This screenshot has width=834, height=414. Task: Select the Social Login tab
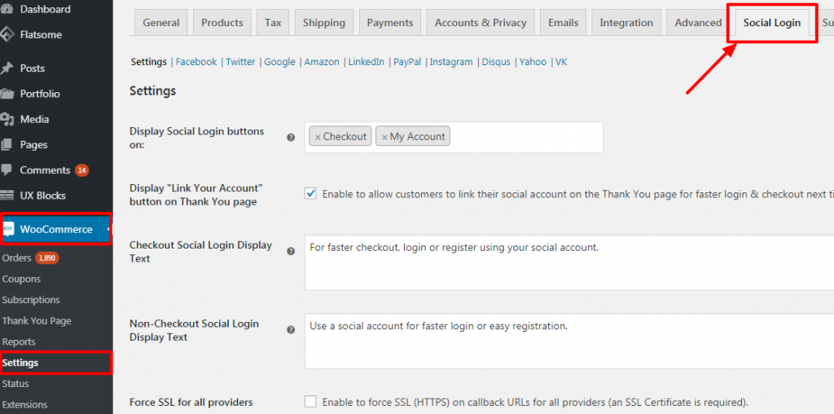coord(772,23)
